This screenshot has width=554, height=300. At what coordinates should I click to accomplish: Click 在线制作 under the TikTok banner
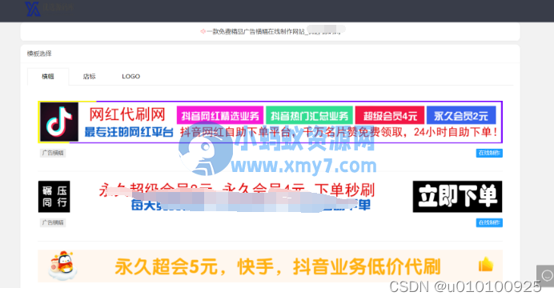[489, 153]
